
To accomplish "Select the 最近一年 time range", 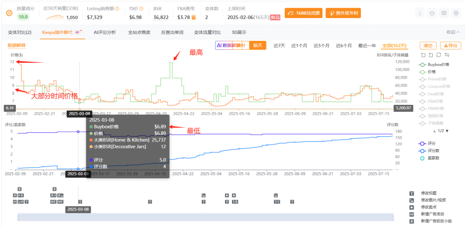I will [x=367, y=46].
